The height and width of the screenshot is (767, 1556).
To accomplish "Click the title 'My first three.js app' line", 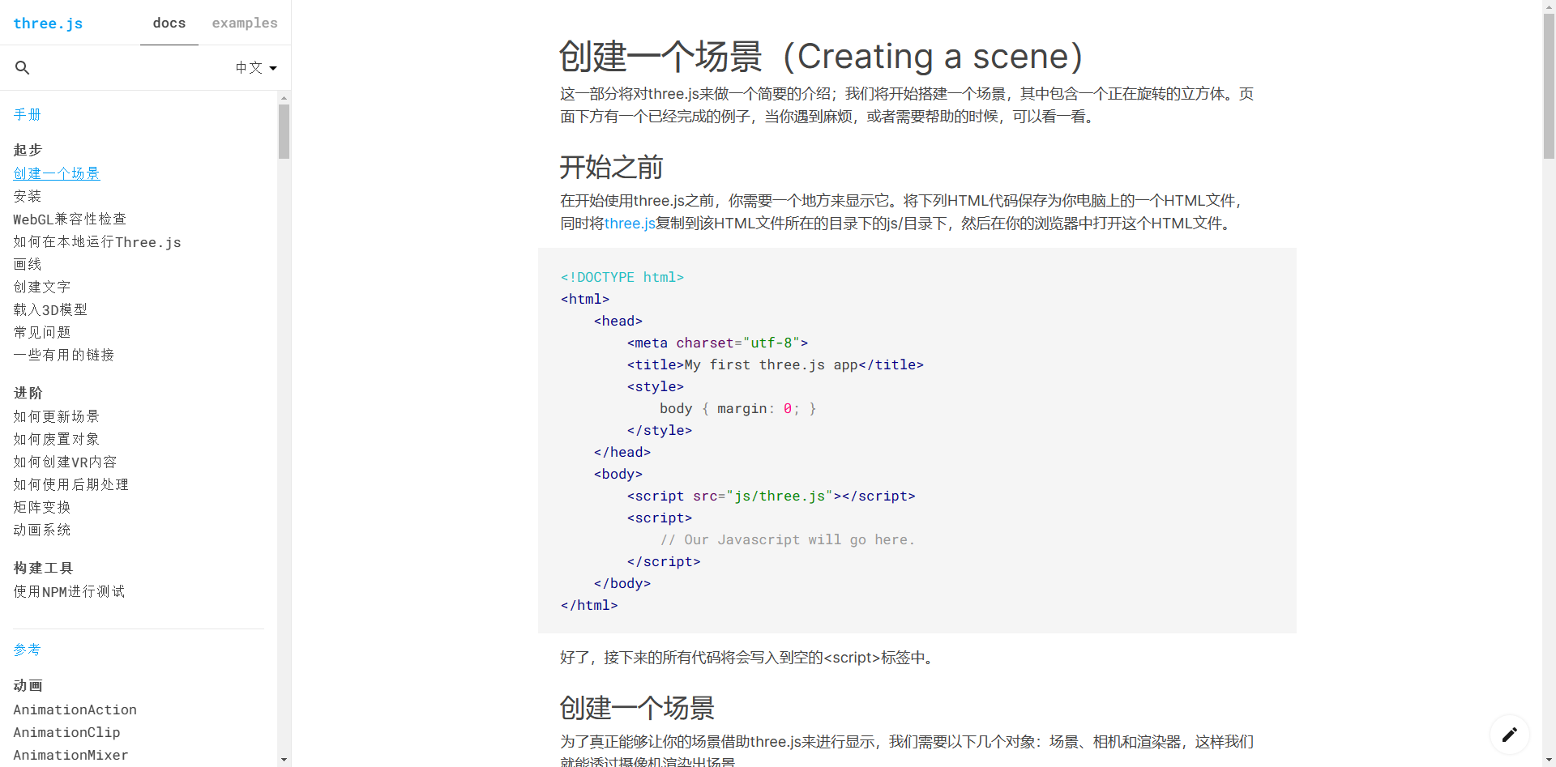I will (775, 364).
